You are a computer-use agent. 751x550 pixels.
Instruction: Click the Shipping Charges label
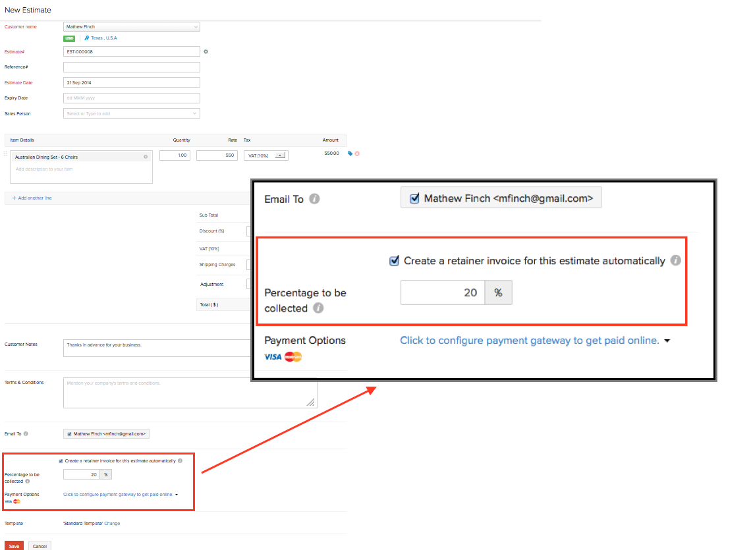(x=217, y=264)
